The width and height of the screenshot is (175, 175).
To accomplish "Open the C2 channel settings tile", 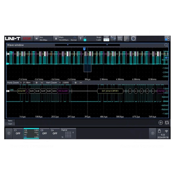I will click(x=31, y=133).
